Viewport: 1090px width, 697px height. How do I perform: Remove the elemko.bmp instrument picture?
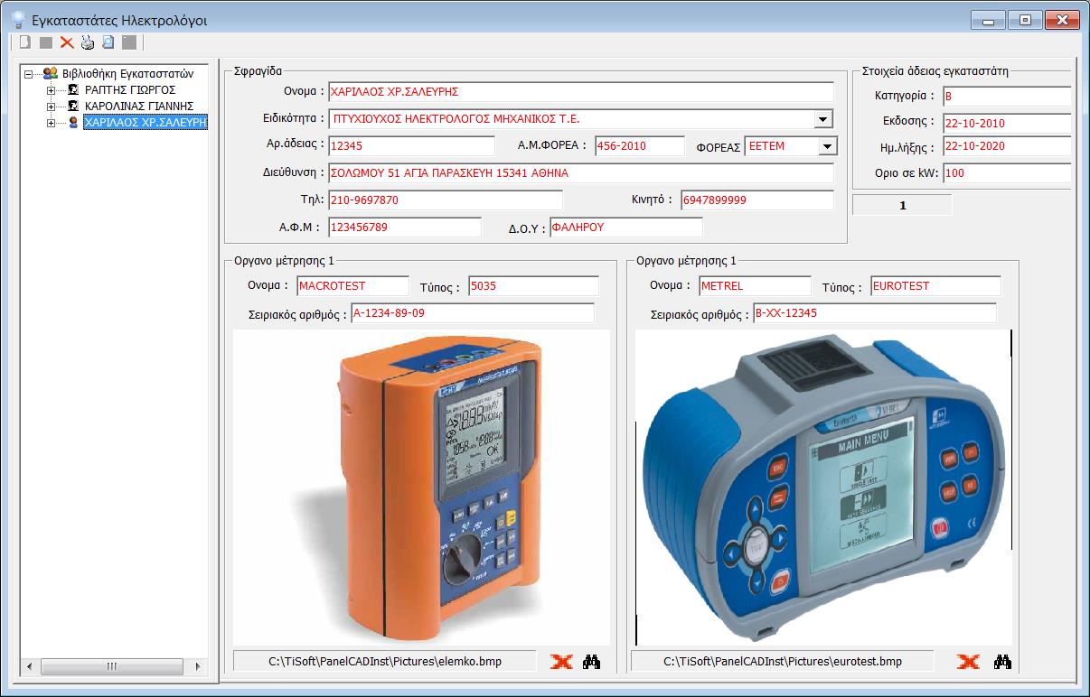[x=561, y=662]
